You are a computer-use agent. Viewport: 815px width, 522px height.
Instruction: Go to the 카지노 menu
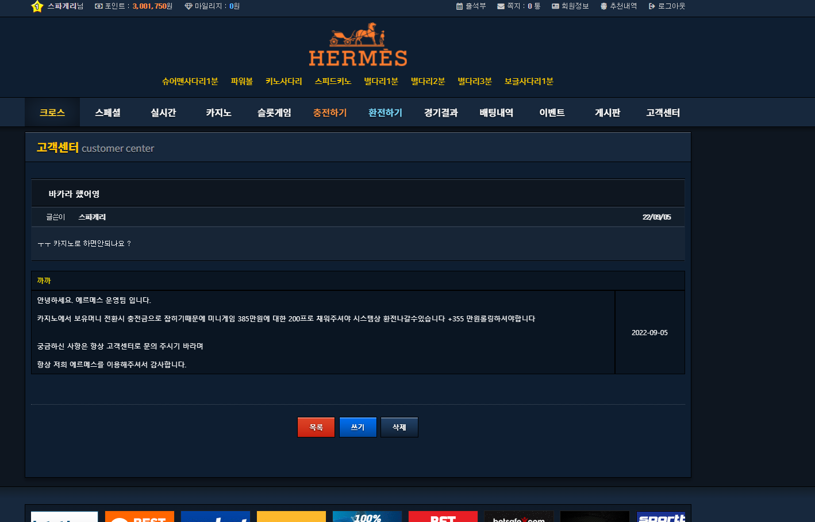pyautogui.click(x=219, y=113)
